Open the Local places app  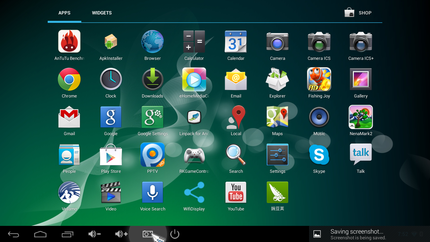coord(236,117)
